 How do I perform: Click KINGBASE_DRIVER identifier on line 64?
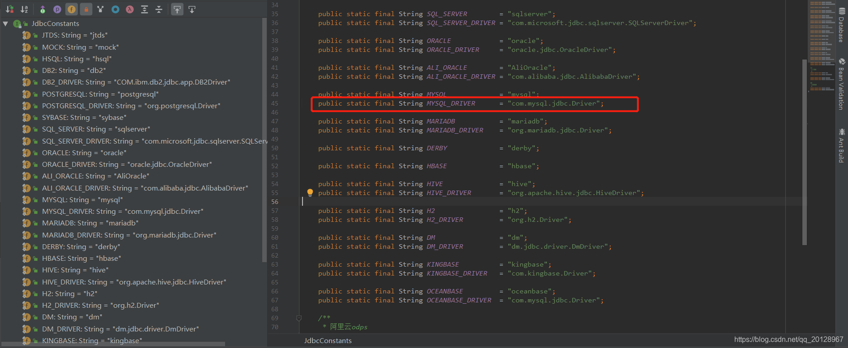pos(457,273)
